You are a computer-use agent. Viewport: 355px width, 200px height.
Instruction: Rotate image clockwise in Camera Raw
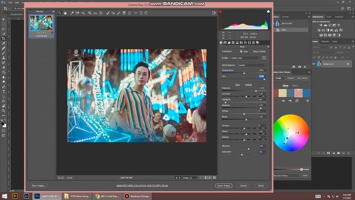click(x=146, y=13)
